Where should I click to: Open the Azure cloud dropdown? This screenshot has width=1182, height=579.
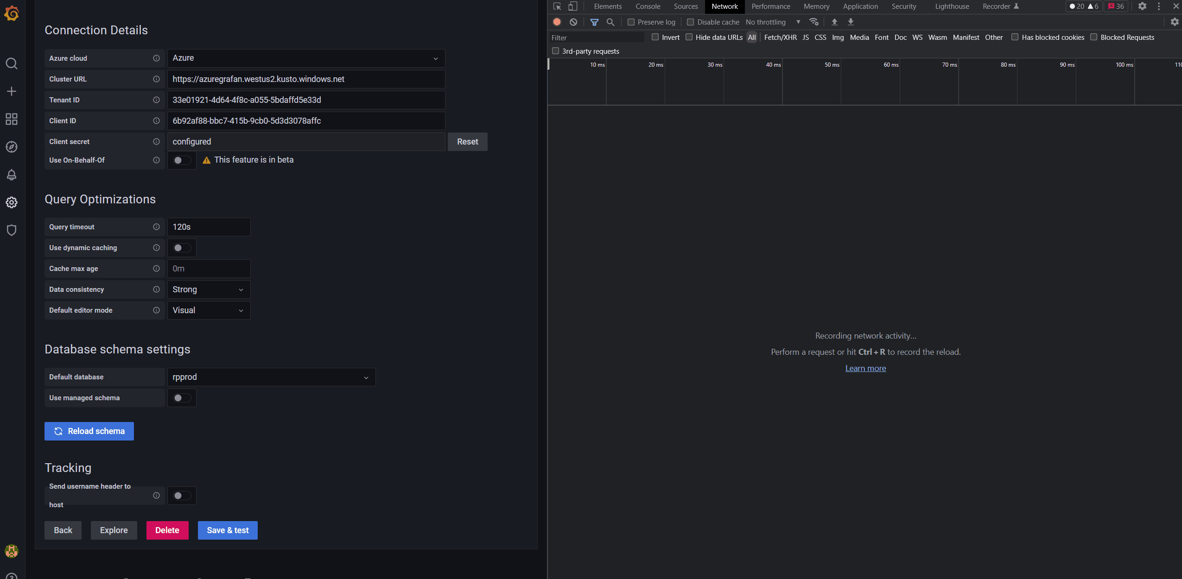tap(306, 58)
